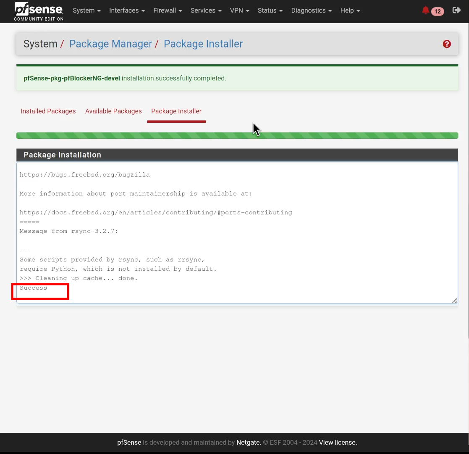The height and width of the screenshot is (454, 469).
Task: Click the pfSense Community Edition logo
Action: click(x=39, y=11)
